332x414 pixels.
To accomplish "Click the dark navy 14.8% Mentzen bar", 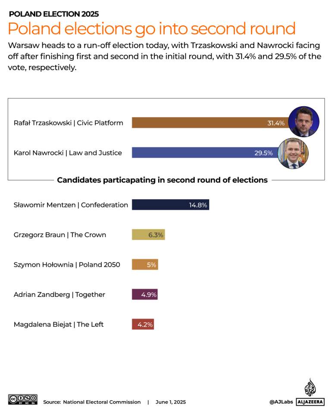I will [170, 205].
